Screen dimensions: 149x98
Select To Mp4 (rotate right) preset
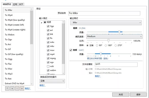[x=17, y=30]
